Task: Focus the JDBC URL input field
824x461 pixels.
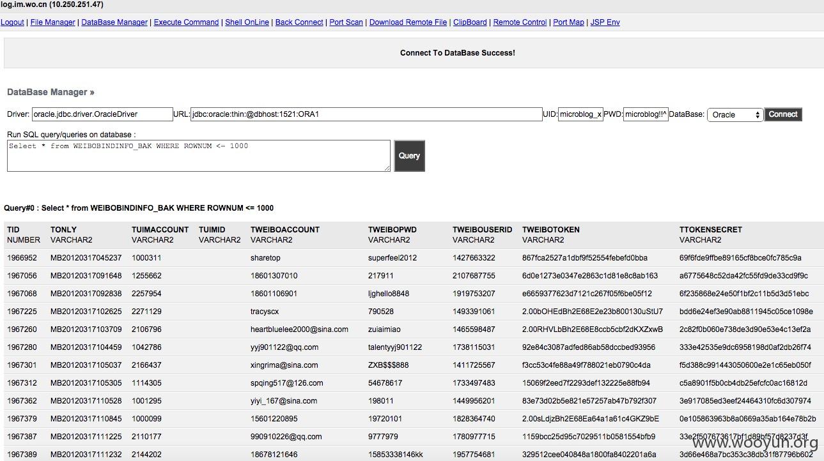Action: tap(366, 114)
